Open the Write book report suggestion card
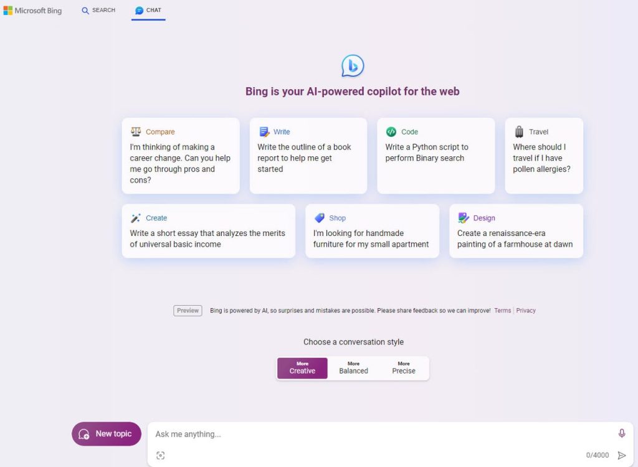638x467 pixels. [308, 156]
